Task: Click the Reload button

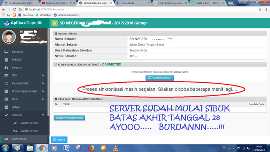Action: pos(59,140)
